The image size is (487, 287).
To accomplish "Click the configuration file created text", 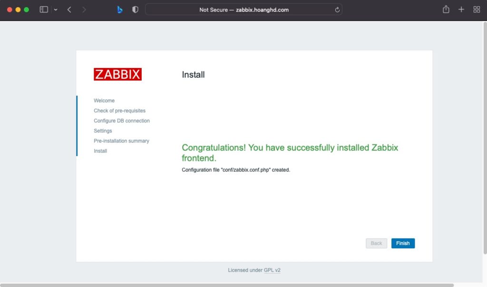I will point(236,170).
